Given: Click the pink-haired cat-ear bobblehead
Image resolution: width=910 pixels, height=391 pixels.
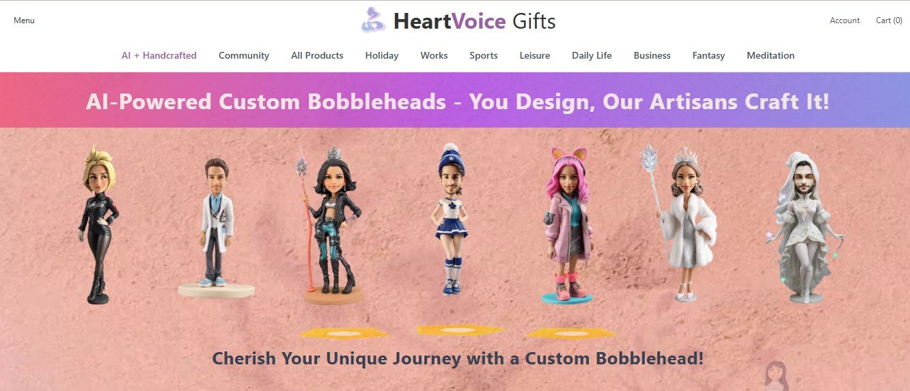Looking at the screenshot, I should coord(567,225).
